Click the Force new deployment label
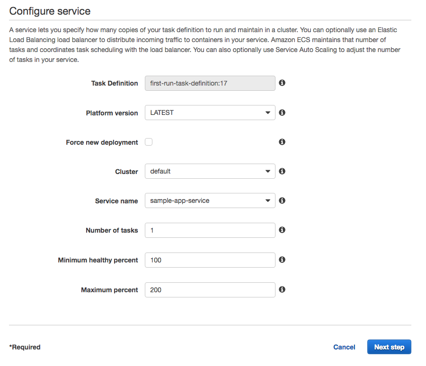 pyautogui.click(x=102, y=142)
